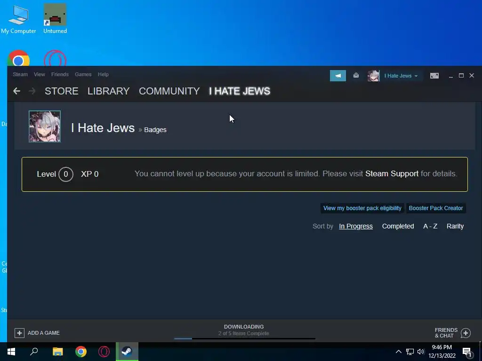This screenshot has width=482, height=361.
Task: Click the large profile avatar image
Action: [45, 126]
